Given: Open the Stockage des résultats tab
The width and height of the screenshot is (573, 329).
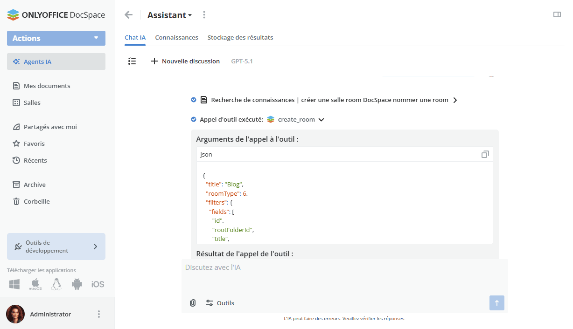Looking at the screenshot, I should click(240, 37).
